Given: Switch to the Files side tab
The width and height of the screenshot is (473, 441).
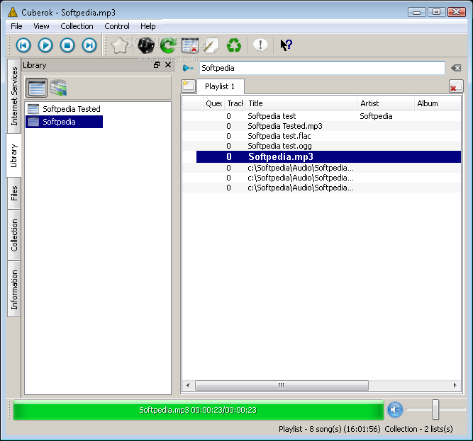Looking at the screenshot, I should pyautogui.click(x=14, y=193).
